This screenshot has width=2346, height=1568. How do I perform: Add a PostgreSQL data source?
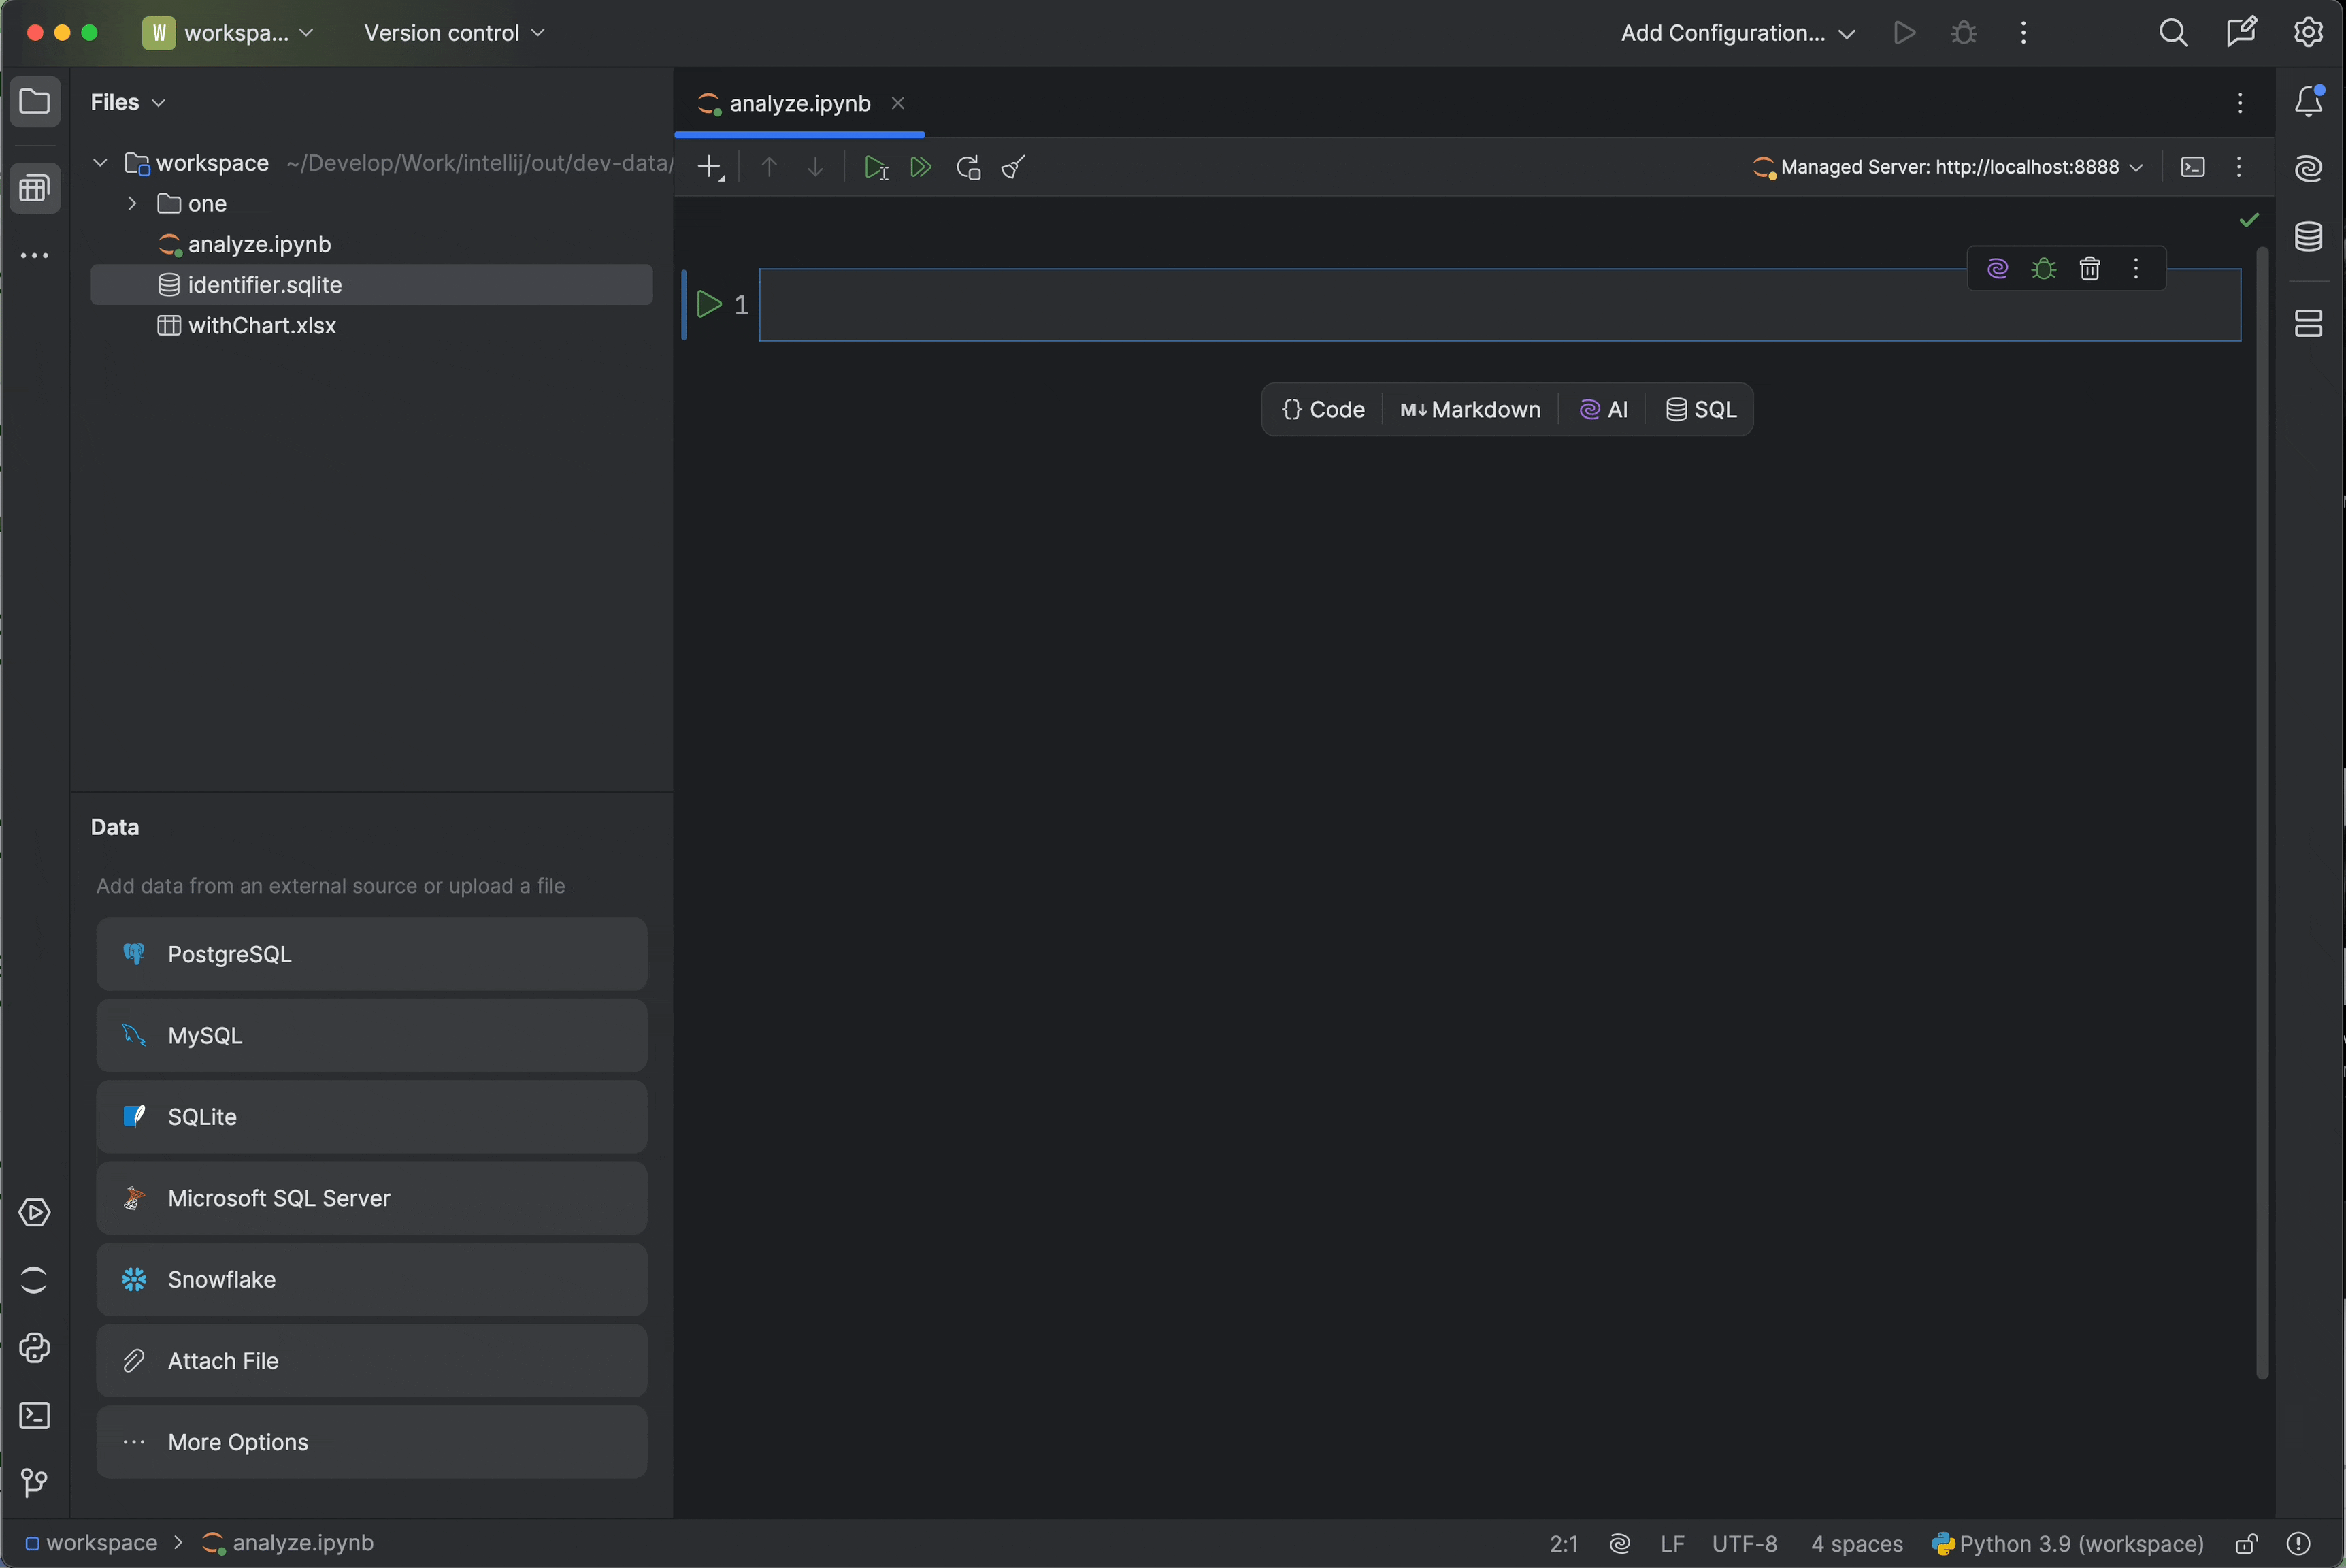pos(371,954)
